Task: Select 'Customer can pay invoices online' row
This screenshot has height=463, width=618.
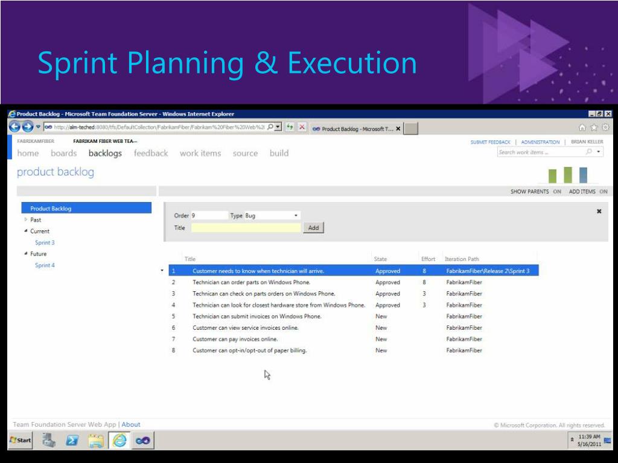Action: 354,339
